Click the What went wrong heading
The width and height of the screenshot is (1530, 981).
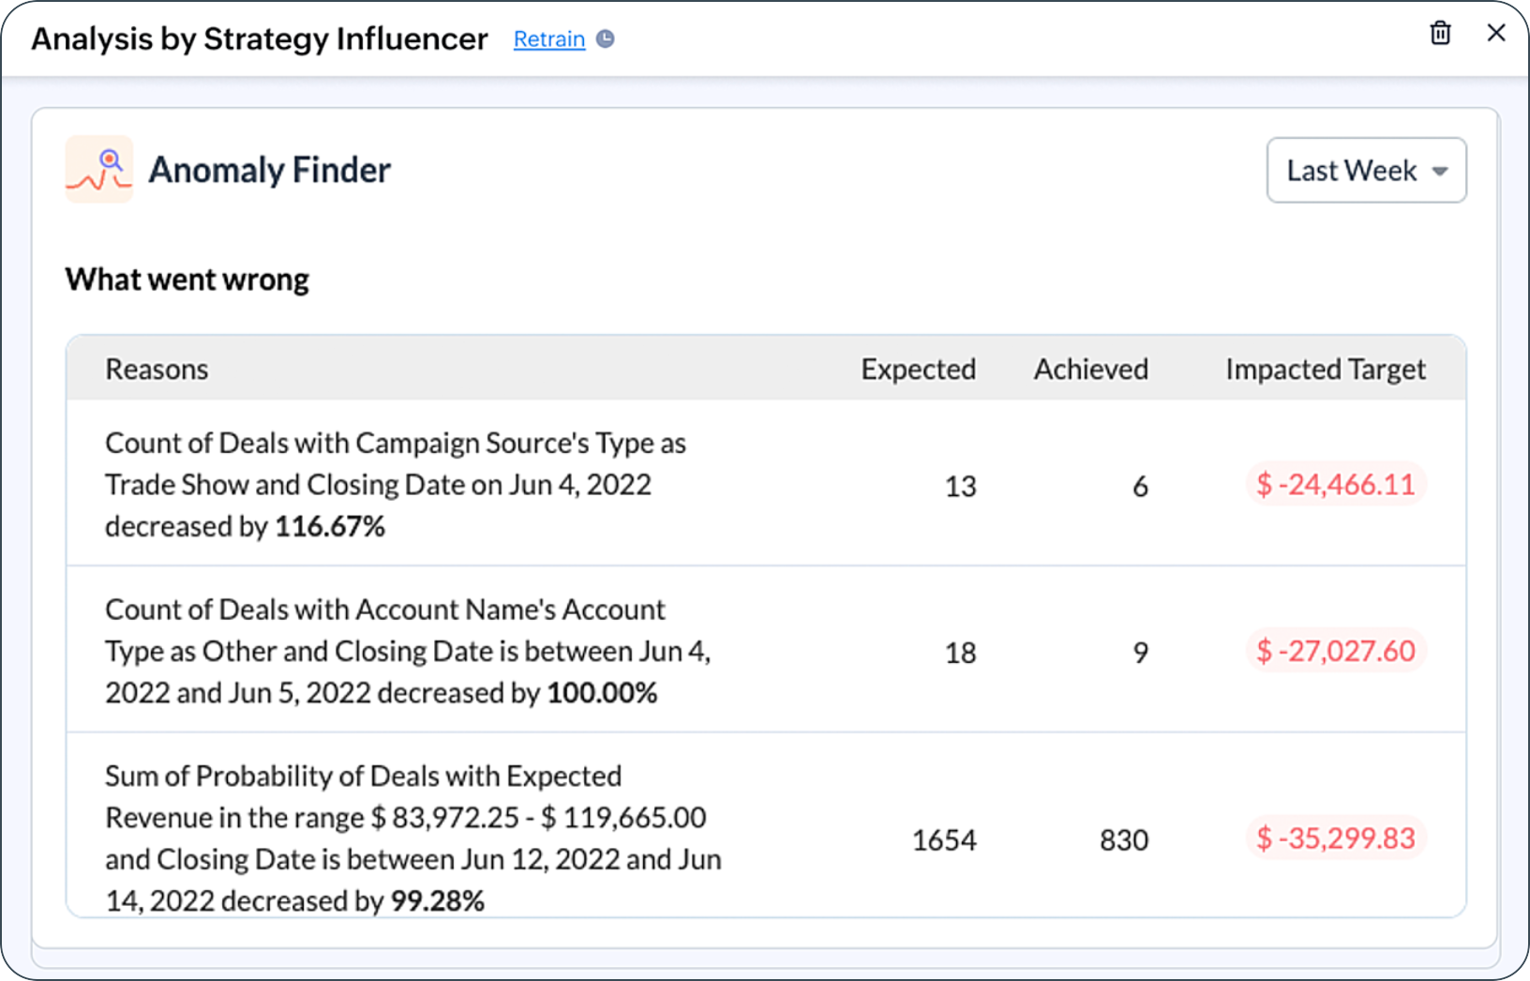click(x=187, y=279)
